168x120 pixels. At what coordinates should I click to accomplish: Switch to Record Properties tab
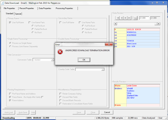27,8
